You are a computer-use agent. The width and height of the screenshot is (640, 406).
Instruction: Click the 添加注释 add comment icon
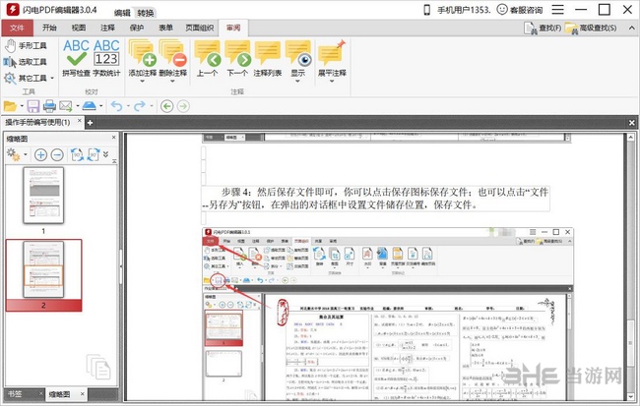pyautogui.click(x=143, y=53)
